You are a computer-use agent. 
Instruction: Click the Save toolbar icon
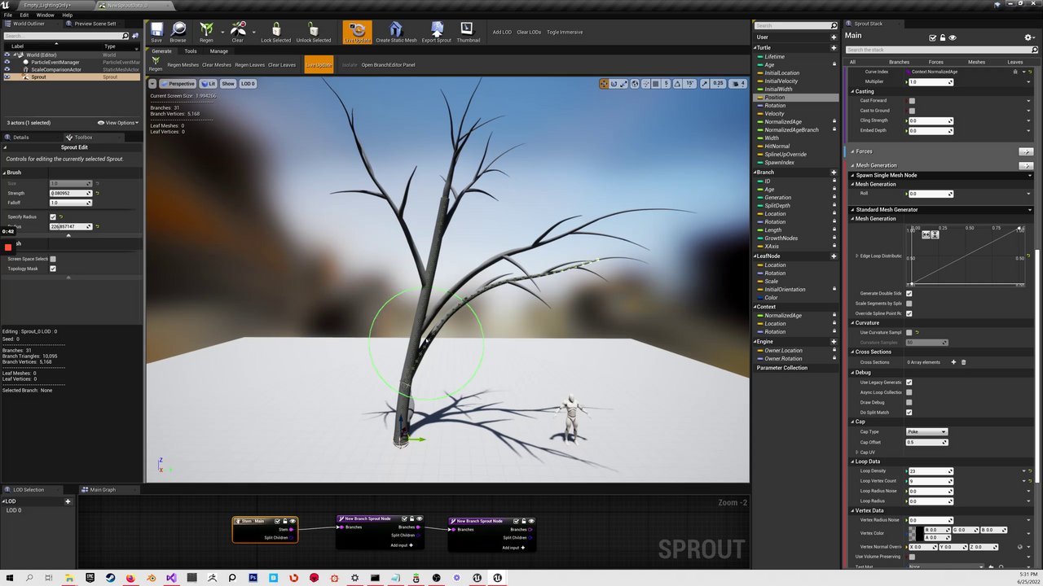[156, 31]
